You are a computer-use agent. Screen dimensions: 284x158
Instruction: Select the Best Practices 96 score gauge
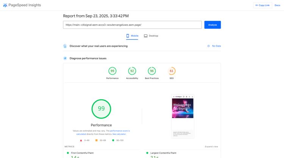pyautogui.click(x=152, y=71)
